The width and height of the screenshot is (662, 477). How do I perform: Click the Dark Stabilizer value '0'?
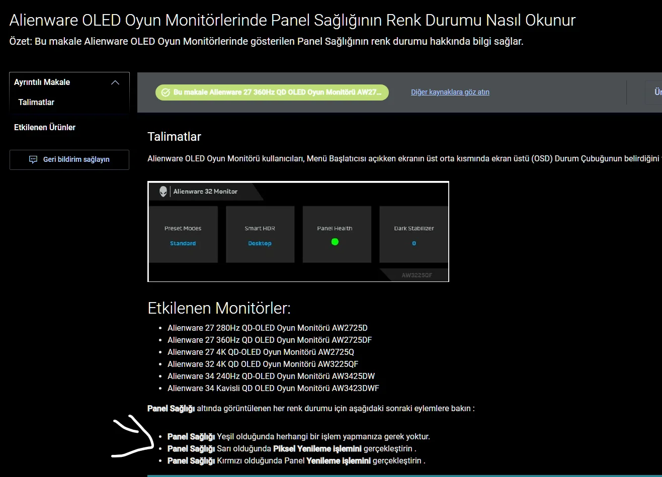click(414, 243)
